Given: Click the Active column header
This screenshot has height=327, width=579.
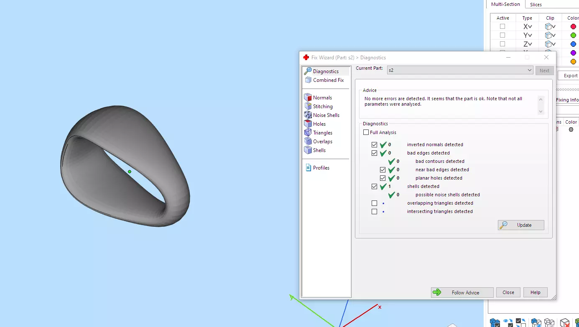Looking at the screenshot, I should point(503,18).
